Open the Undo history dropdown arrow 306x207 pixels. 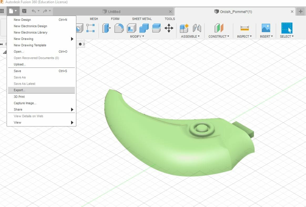coord(39,11)
